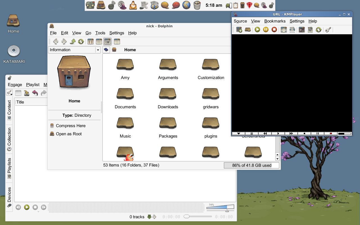
Task: Toggle full screen in KMPlayer's toolbar
Action: click(284, 30)
